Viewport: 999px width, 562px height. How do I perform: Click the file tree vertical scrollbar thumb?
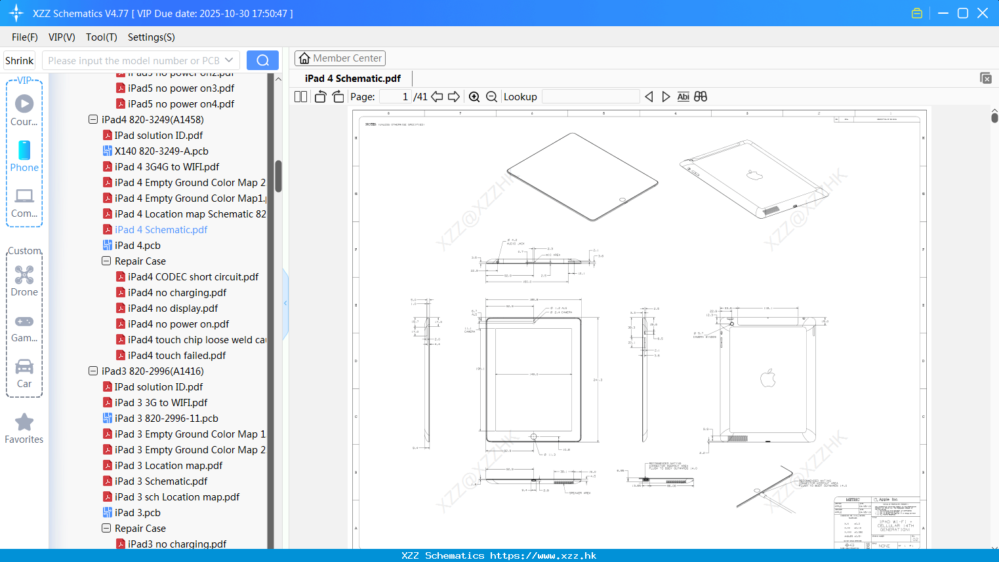point(278,176)
